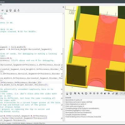Image resolution: width=125 pixels, height=125 pixels.
Task: Click the Card_Width/3 code line
Action: [13, 47]
